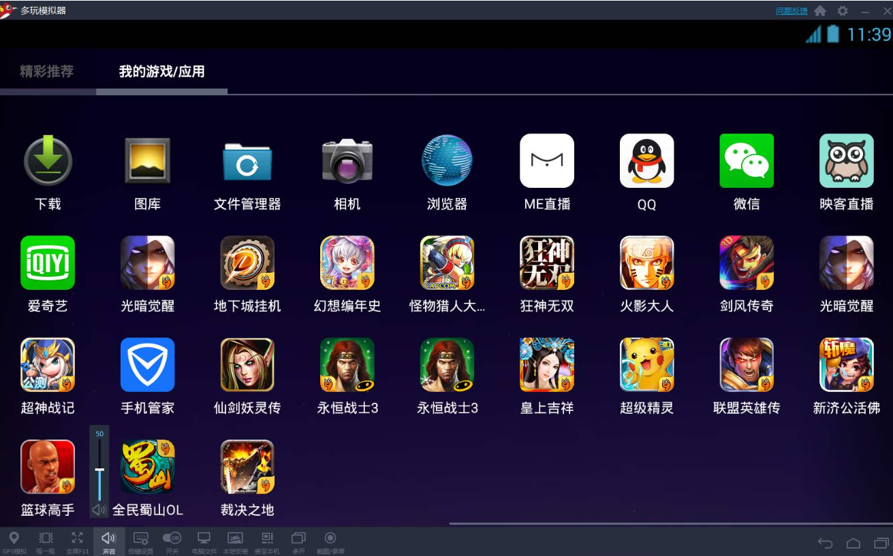The width and height of the screenshot is (893, 556).
Task: Launch 幻想编年史 game
Action: pos(347,263)
